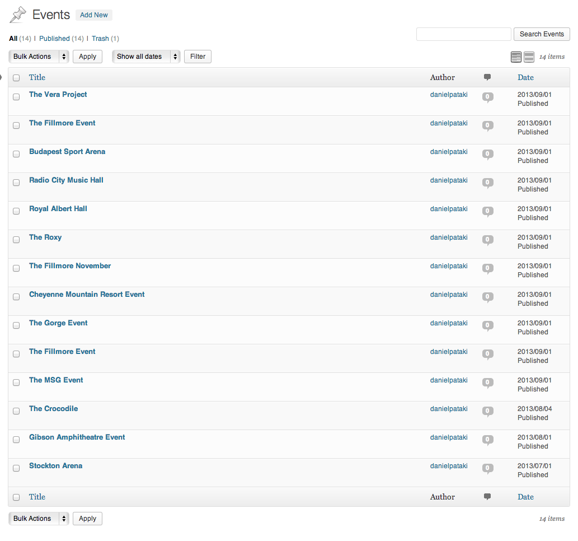The image size is (578, 541).
Task: Open comment bubble for The Roxy
Action: (x=488, y=240)
